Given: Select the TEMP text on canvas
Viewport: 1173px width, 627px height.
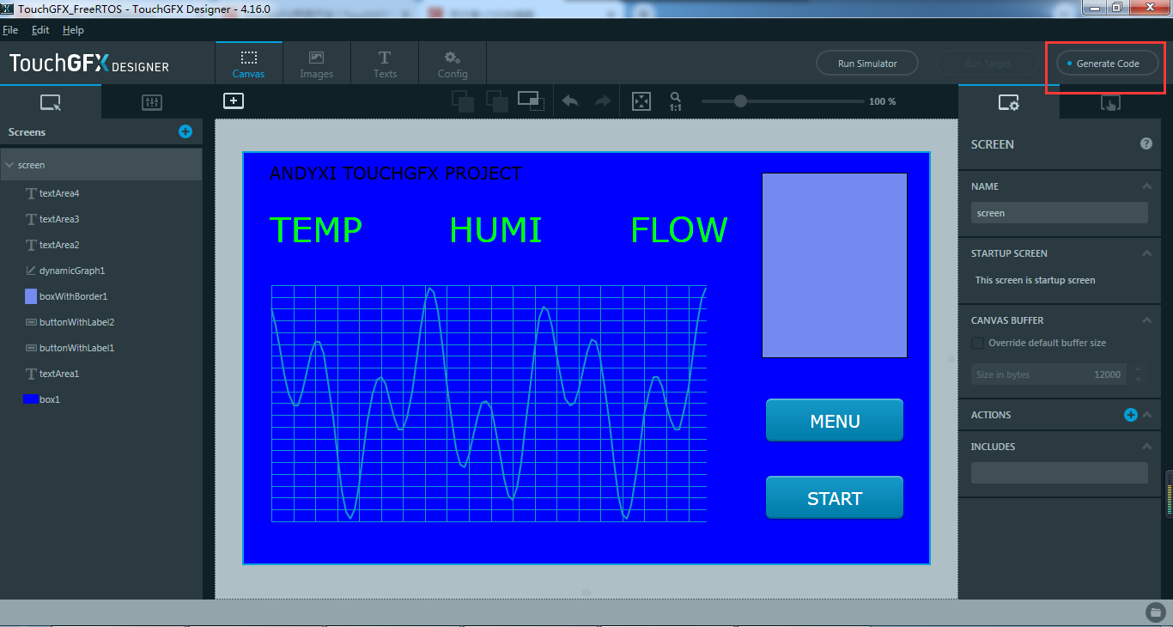Looking at the screenshot, I should tap(316, 230).
